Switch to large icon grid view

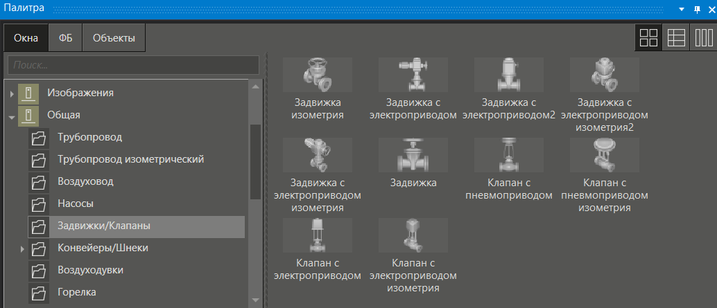[x=648, y=38]
